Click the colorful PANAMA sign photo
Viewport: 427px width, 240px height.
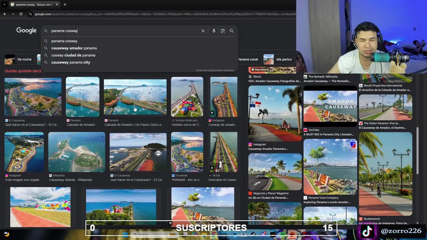(40, 207)
